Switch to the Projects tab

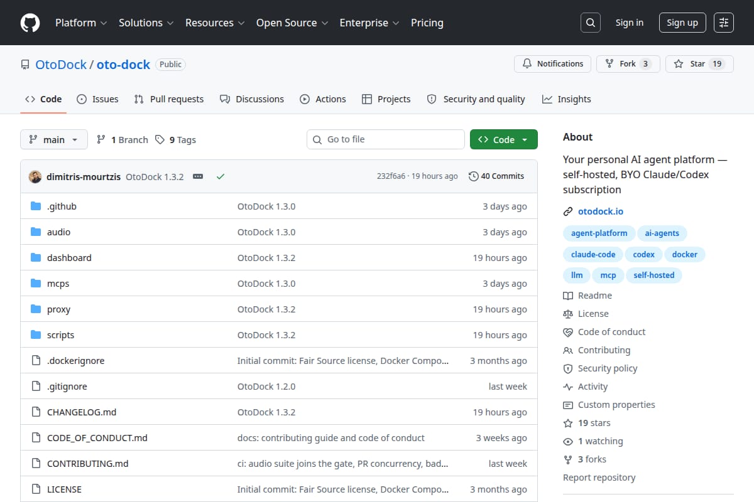[386, 99]
